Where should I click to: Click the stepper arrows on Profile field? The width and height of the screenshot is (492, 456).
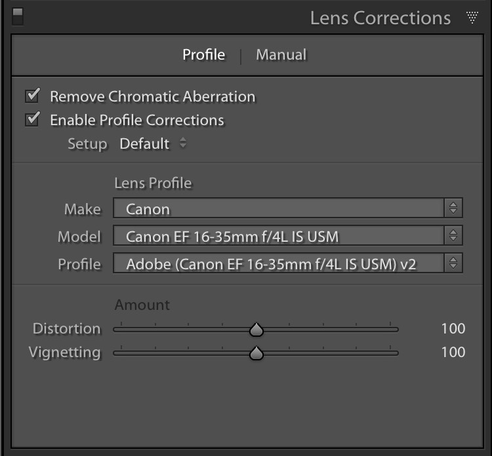453,263
